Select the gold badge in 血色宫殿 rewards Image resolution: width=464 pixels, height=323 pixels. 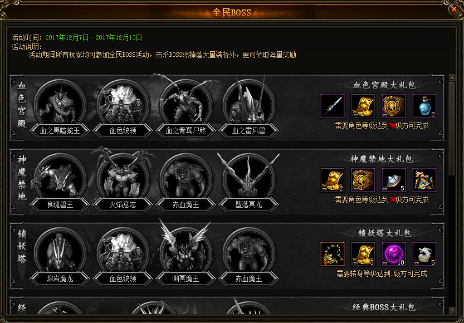point(394,106)
